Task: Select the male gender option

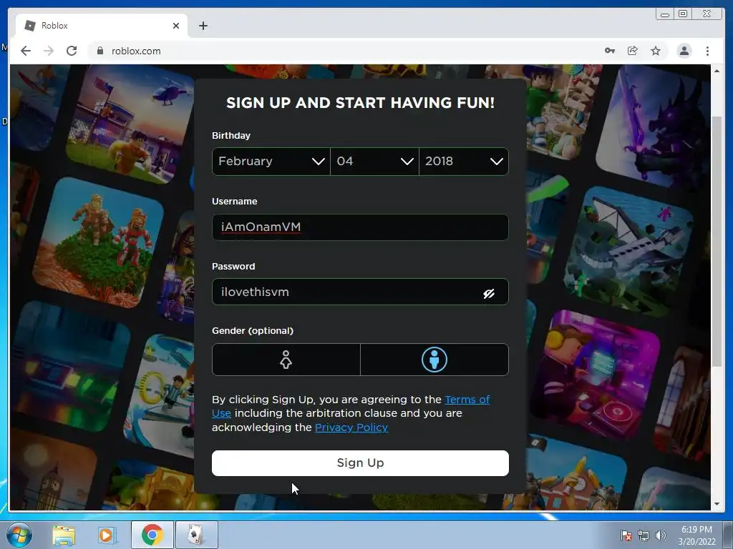Action: (435, 360)
